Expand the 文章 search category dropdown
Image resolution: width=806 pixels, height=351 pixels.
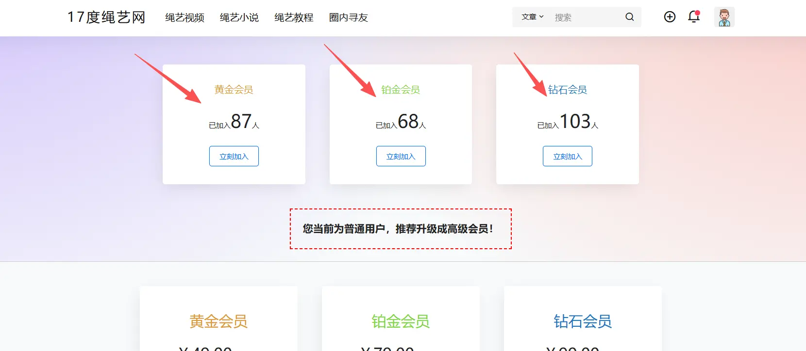click(532, 17)
